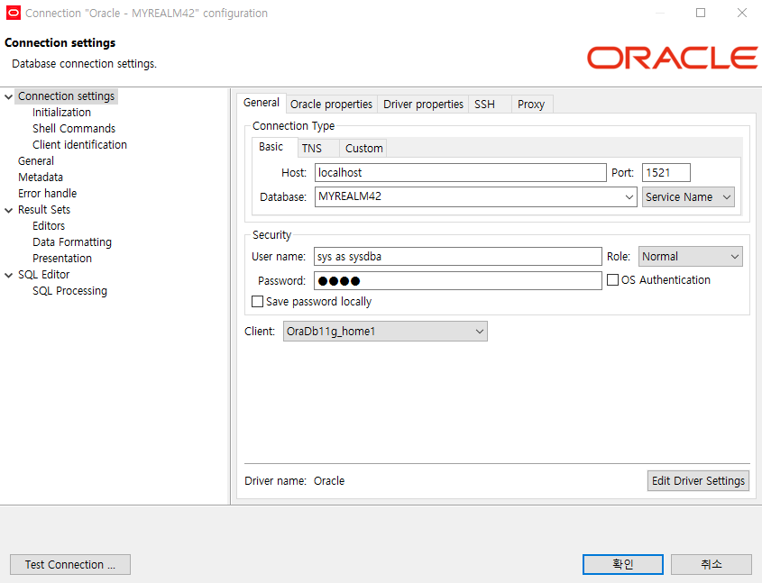Select Data Formatting in the tree

coord(72,242)
